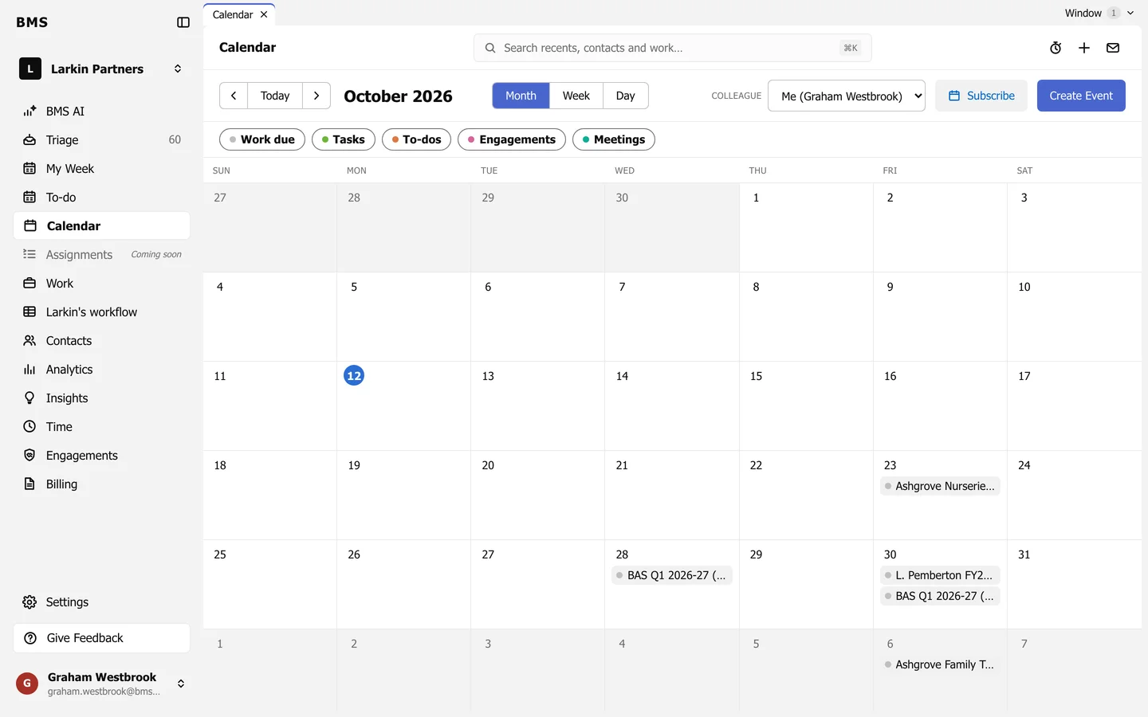Toggle the Tasks filter chip
Viewport: 1148px width, 717px height.
point(344,139)
